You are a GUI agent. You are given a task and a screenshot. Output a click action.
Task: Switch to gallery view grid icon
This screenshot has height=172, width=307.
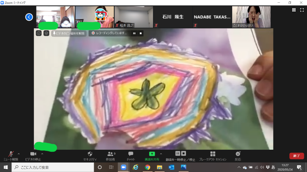click(294, 10)
